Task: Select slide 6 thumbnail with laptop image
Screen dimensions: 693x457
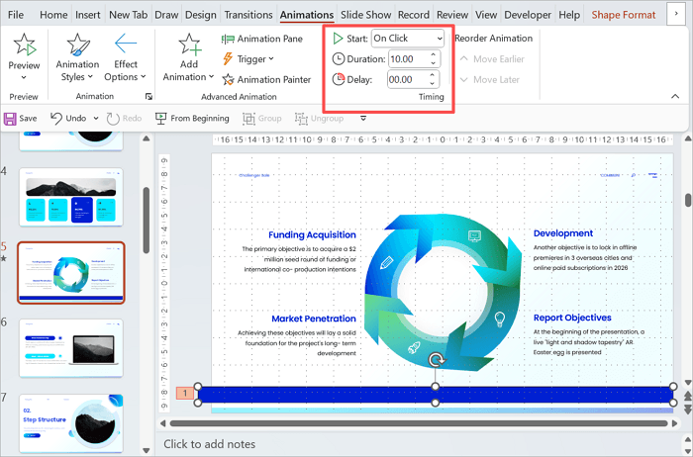Action: click(70, 348)
